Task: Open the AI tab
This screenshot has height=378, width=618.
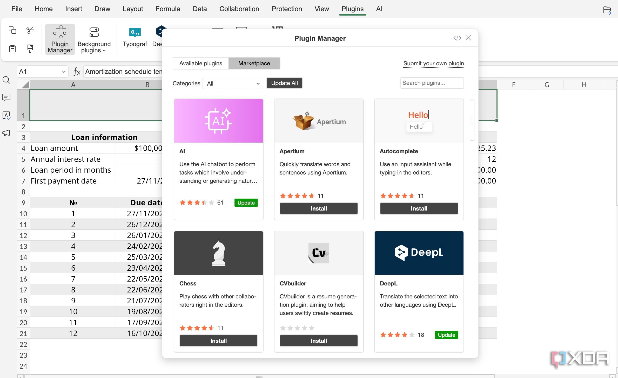Action: (x=379, y=9)
